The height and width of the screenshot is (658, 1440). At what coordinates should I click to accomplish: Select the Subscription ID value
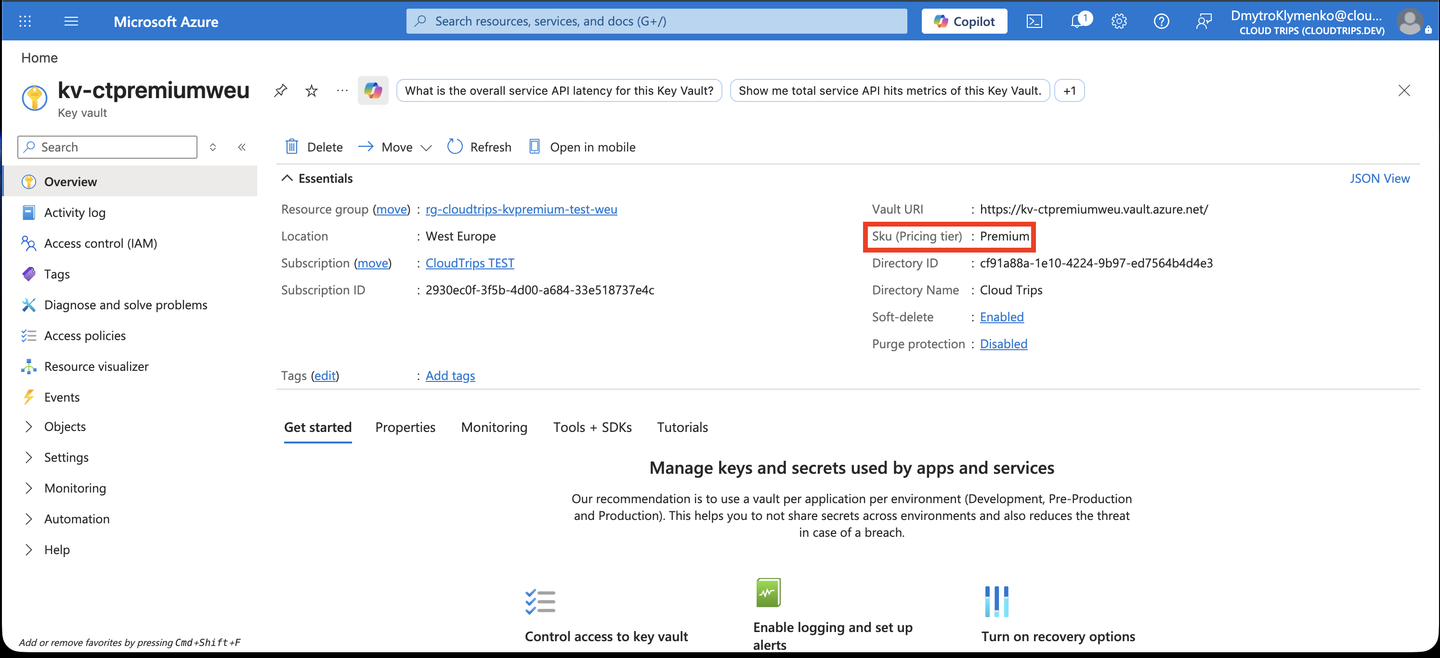pyautogui.click(x=539, y=290)
